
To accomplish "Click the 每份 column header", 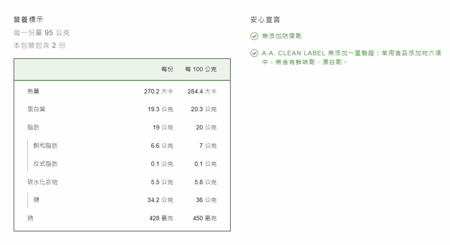I will pyautogui.click(x=167, y=69).
